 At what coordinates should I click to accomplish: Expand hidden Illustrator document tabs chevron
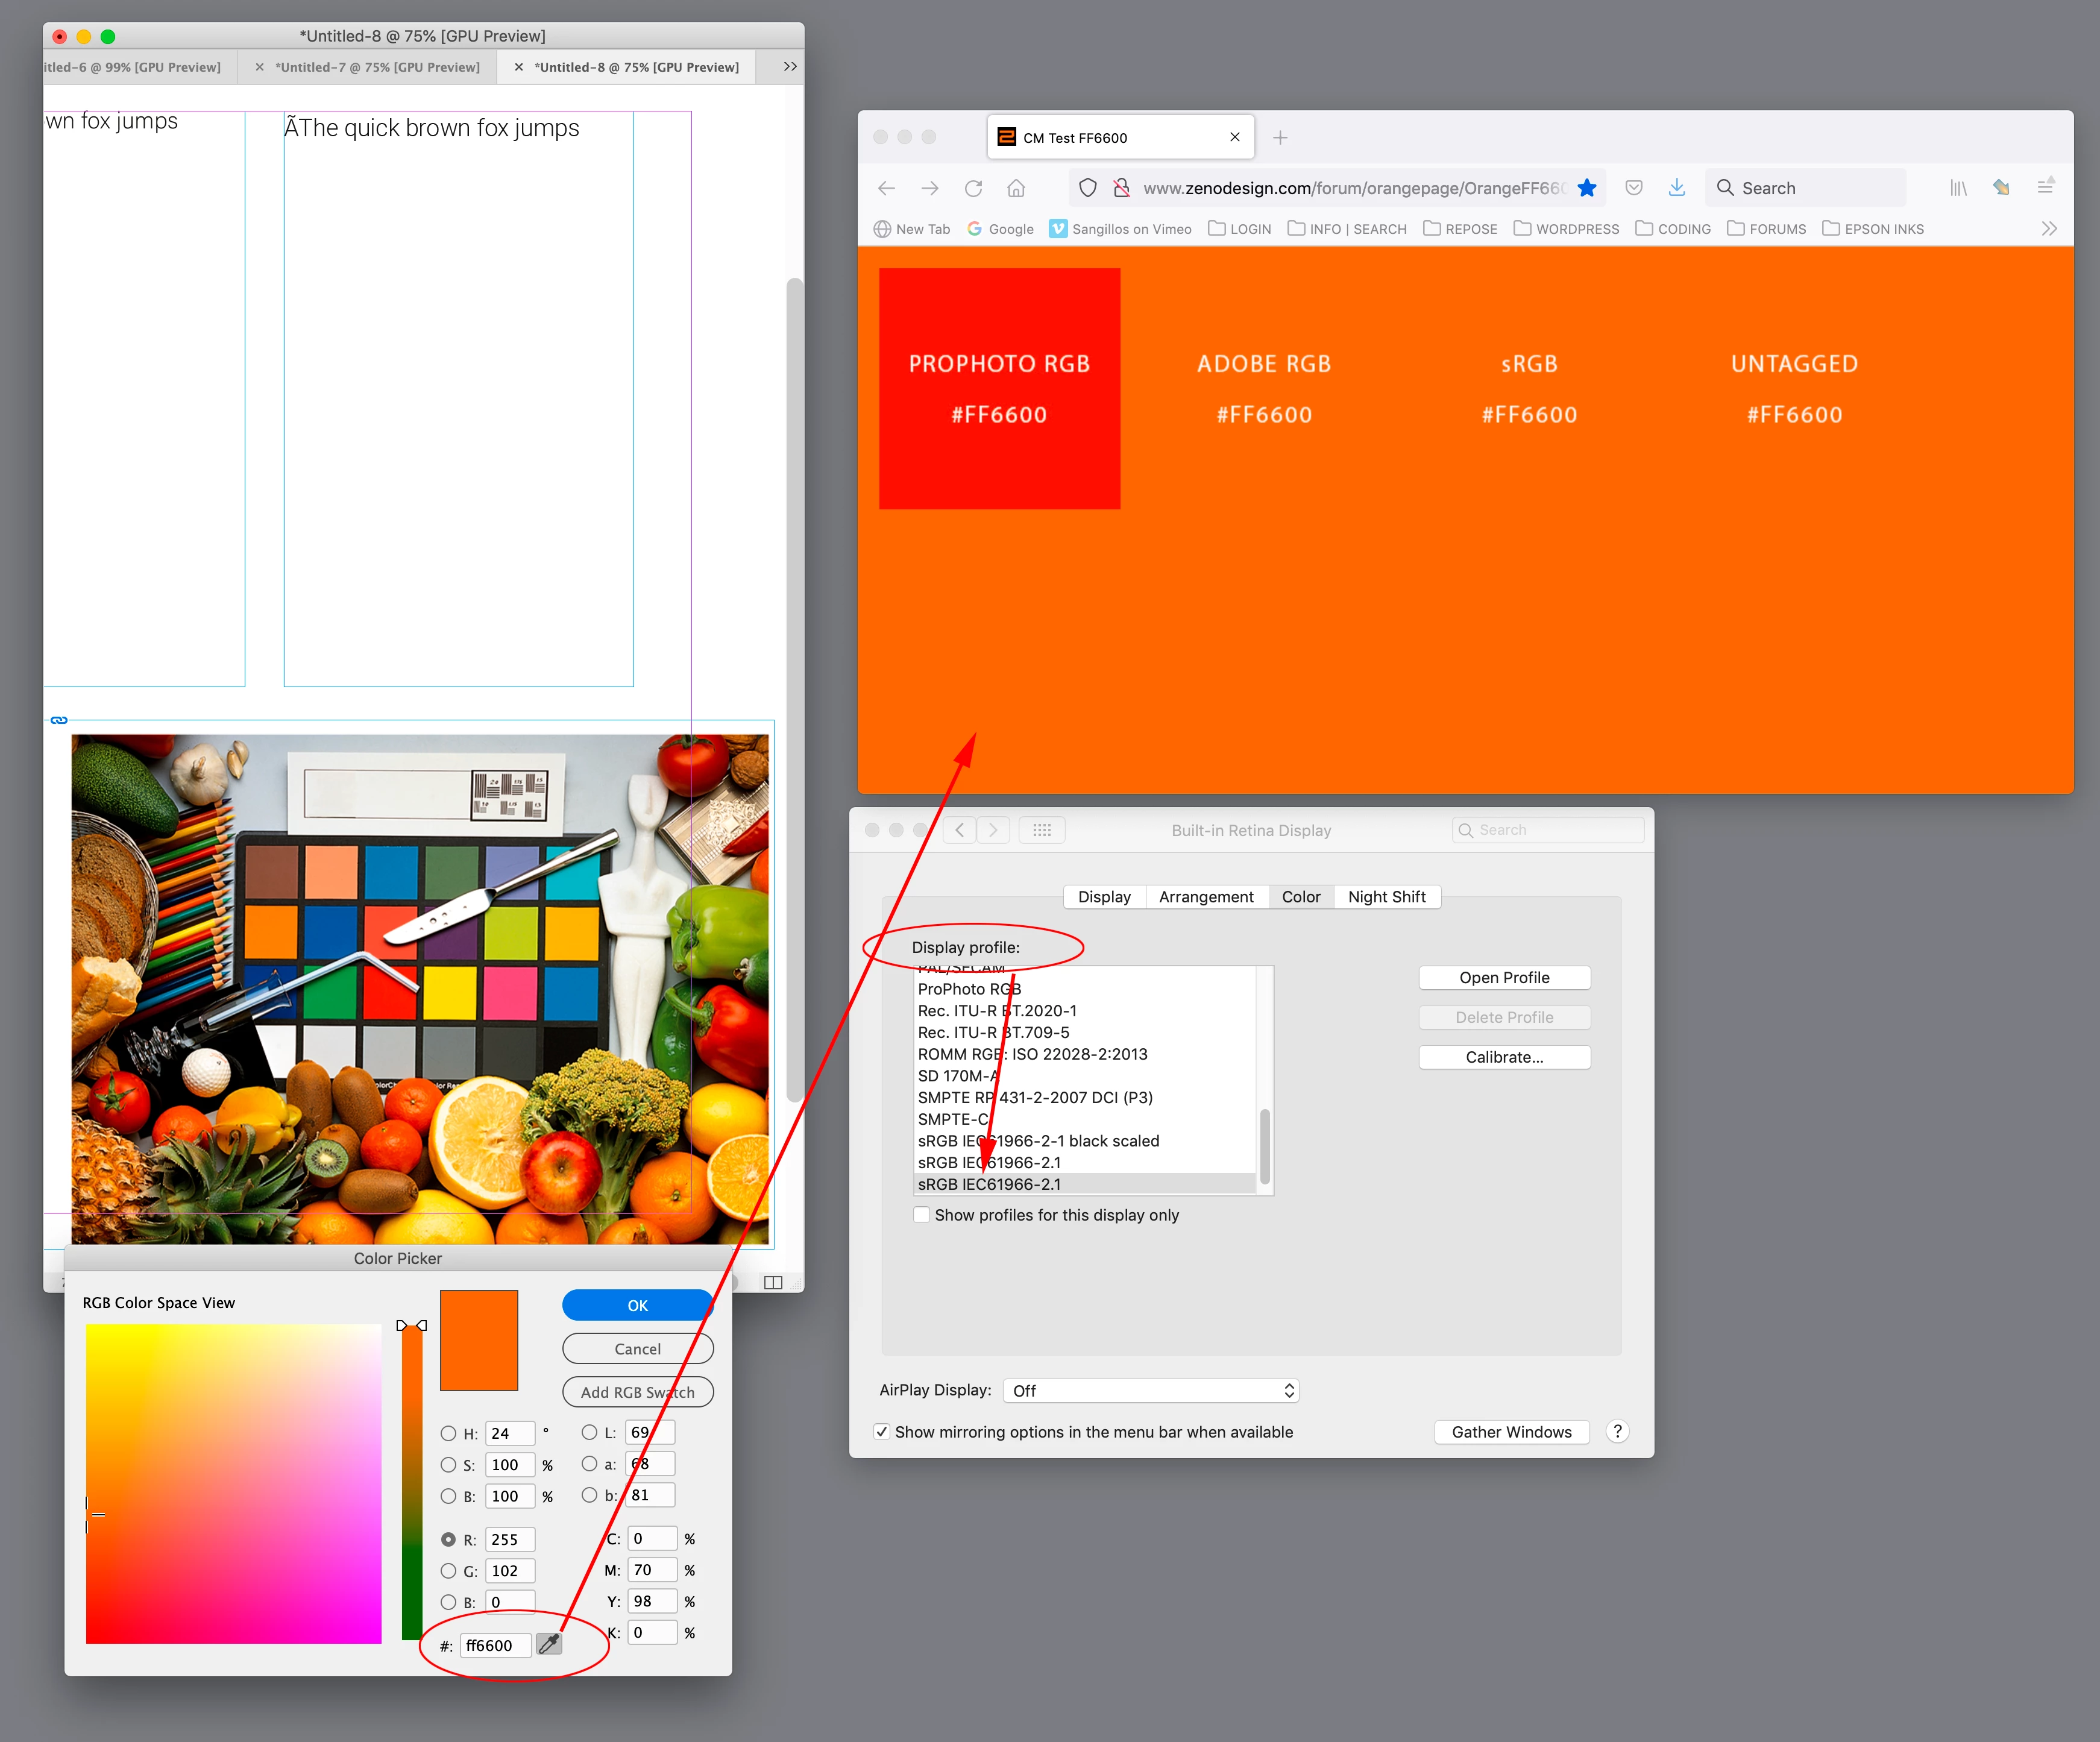tap(790, 67)
